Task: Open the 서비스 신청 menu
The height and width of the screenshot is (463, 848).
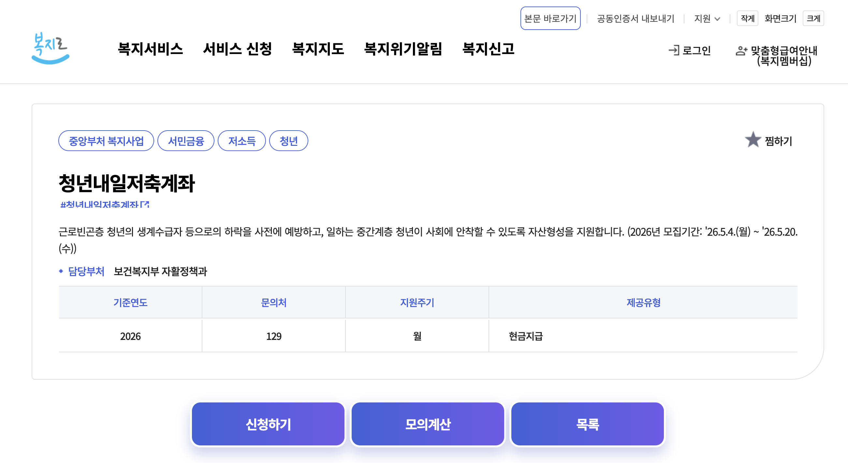Action: coord(237,49)
